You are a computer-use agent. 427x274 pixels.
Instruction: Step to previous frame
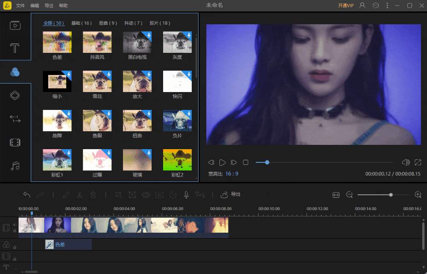[x=211, y=162]
